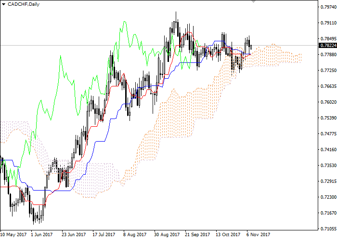
Task: Click the 0.72915 price scale label
Action: coord(328,181)
